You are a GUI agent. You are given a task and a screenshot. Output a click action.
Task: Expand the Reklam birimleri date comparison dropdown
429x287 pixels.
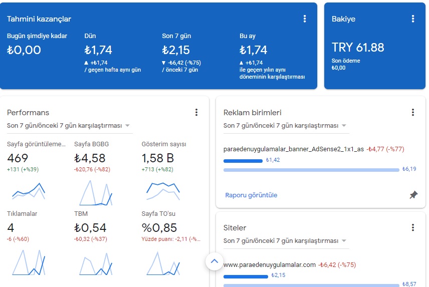point(286,126)
